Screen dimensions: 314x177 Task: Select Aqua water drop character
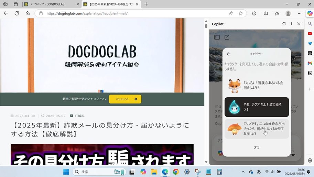coord(257,107)
